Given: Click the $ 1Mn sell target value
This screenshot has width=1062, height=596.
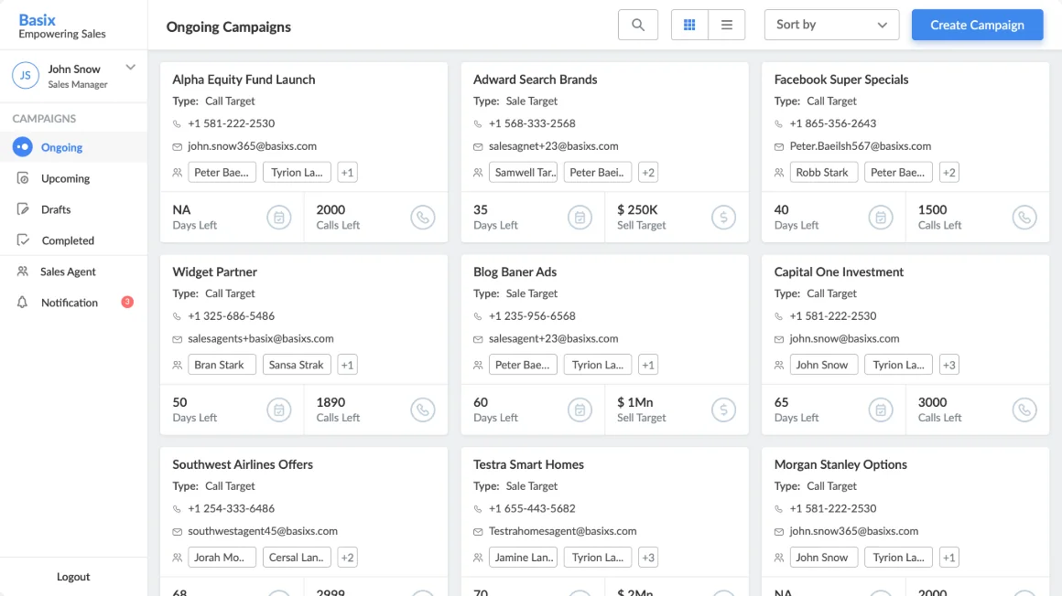Looking at the screenshot, I should pyautogui.click(x=635, y=402).
